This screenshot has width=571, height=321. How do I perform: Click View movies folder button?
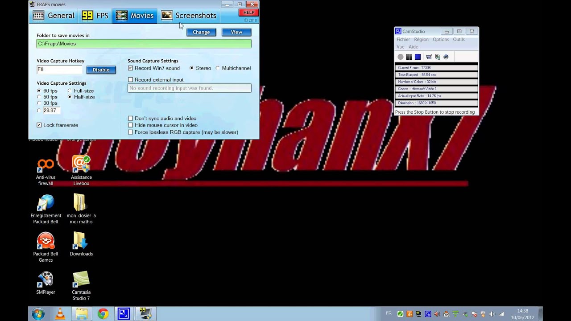pos(236,32)
